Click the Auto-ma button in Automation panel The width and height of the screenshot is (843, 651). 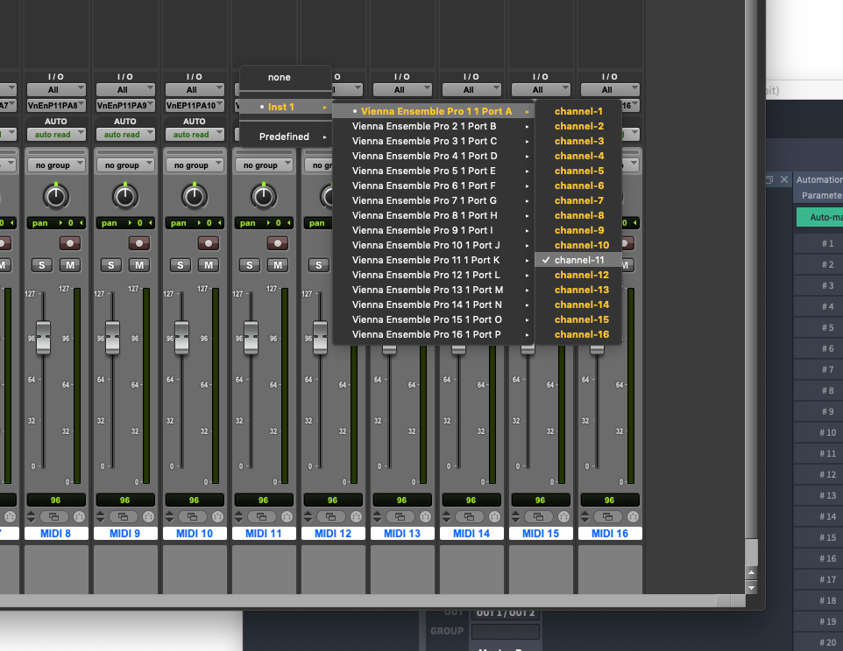pyautogui.click(x=819, y=217)
